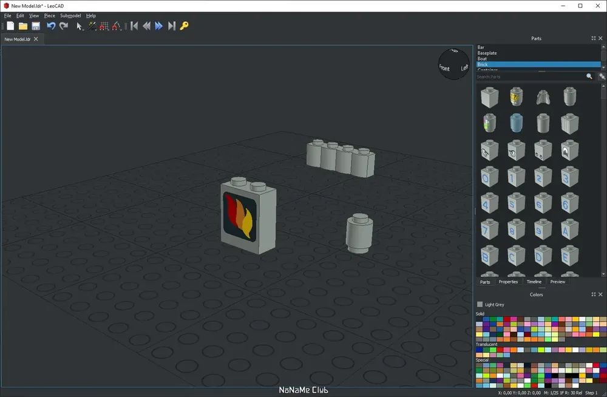Create a new model with the blank page icon
This screenshot has height=397, width=607.
(x=10, y=26)
